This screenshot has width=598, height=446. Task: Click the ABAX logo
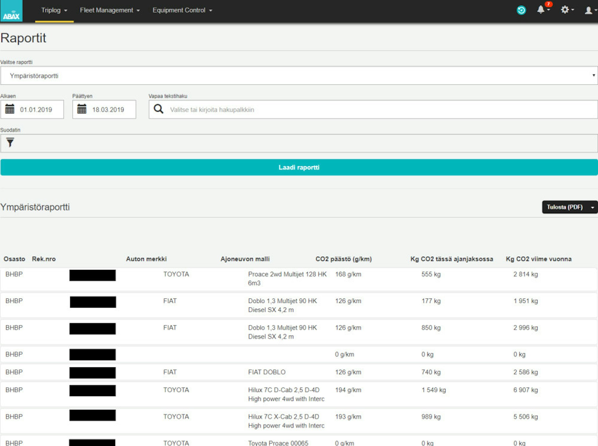(11, 11)
